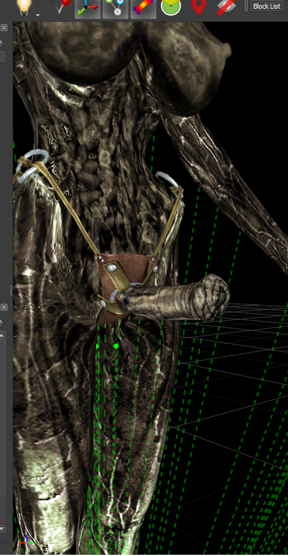This screenshot has width=288, height=556.
Task: Click the left panel scrollbar up arrow
Action: coord(2,335)
